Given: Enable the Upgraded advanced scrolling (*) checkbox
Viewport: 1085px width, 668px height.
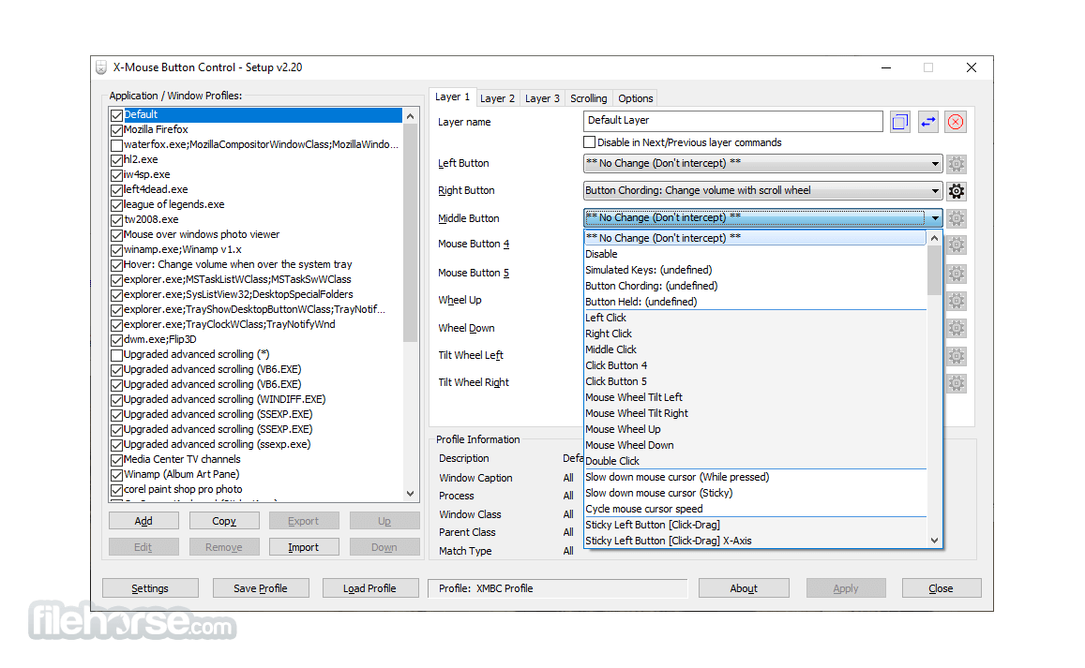Looking at the screenshot, I should pyautogui.click(x=117, y=355).
